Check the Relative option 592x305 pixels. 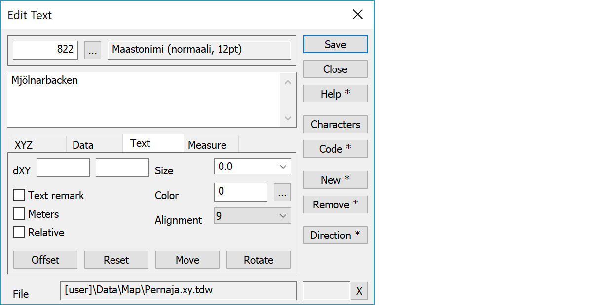tap(19, 232)
